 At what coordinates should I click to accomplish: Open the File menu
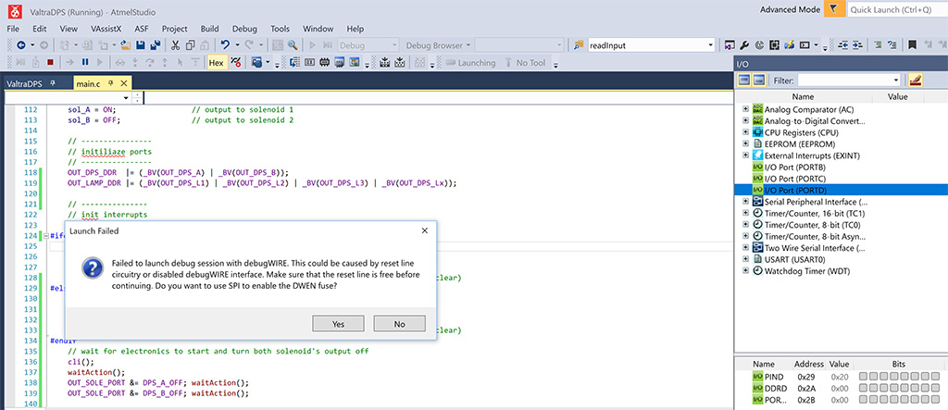point(13,29)
